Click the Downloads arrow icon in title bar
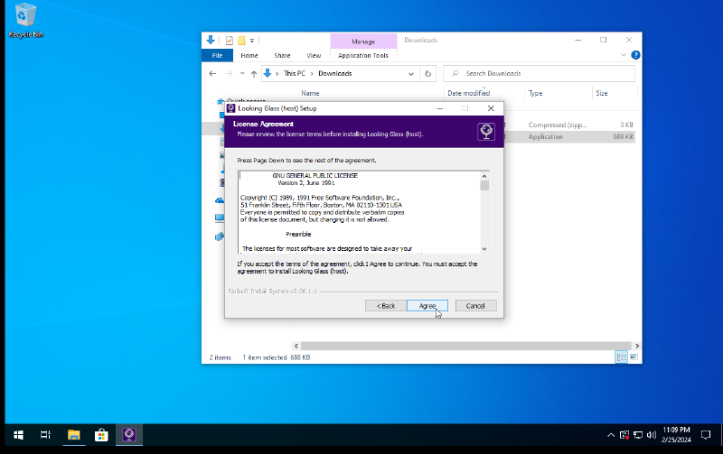Viewport: 723px width, 454px height. click(x=211, y=40)
